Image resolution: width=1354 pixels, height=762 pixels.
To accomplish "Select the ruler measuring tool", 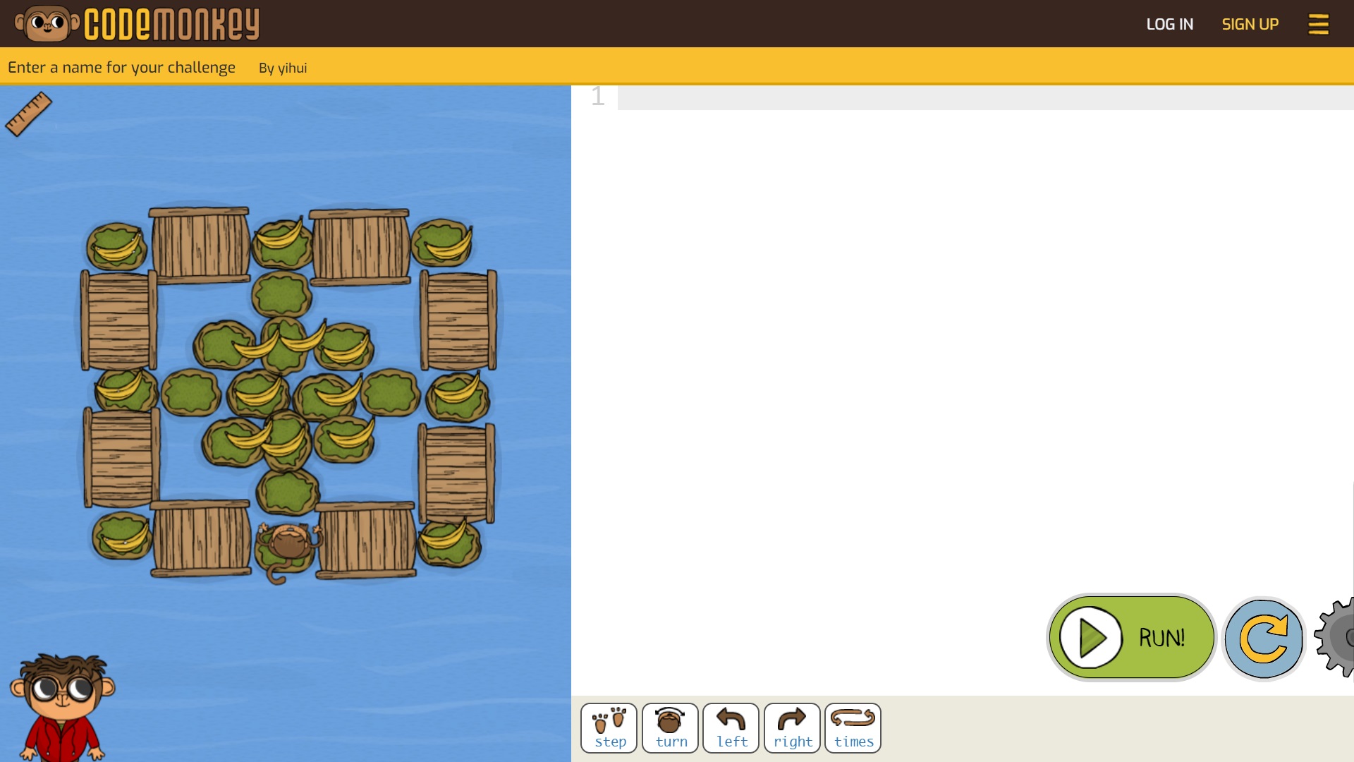I will 28,114.
